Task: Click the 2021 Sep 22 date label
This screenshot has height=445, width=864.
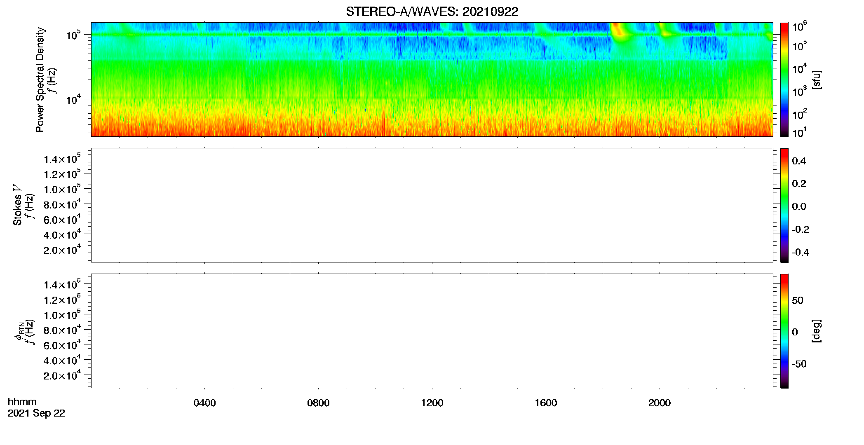Action: pyautogui.click(x=36, y=413)
